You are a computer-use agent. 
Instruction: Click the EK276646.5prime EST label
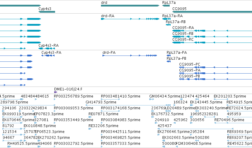(x=174, y=132)
